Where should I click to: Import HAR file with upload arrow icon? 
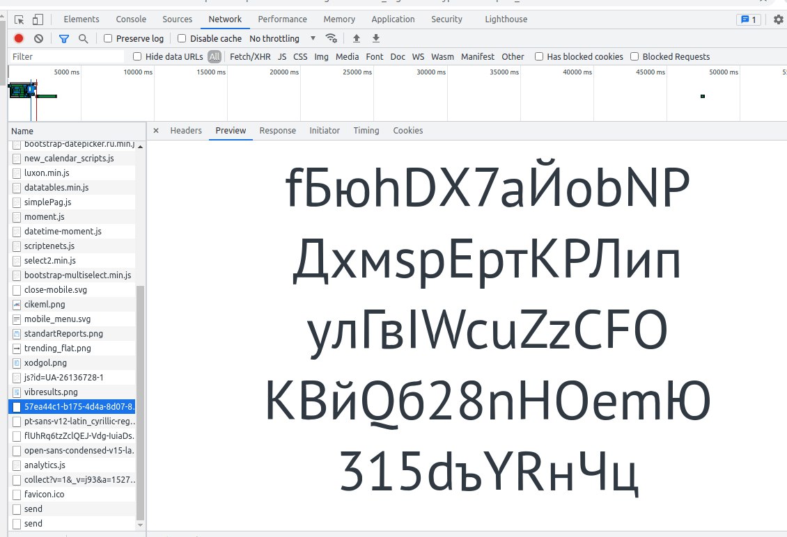pos(357,38)
